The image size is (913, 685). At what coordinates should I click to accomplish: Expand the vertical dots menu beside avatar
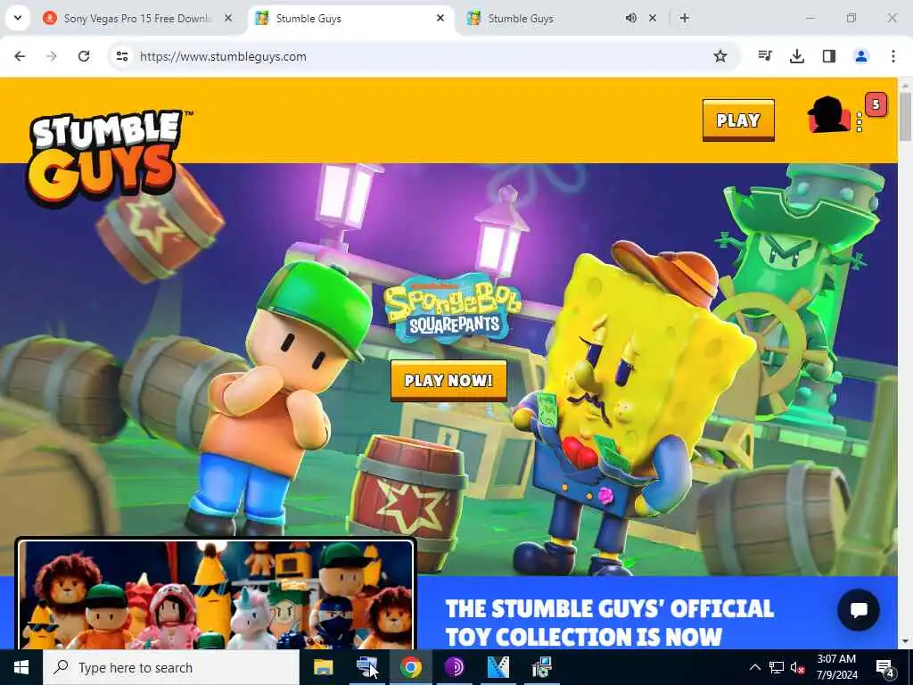coord(860,121)
